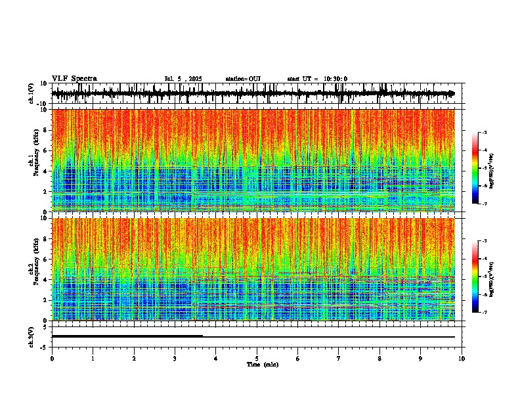Click the time axis tick label '10'
This screenshot has height=402, width=520.
[462, 359]
